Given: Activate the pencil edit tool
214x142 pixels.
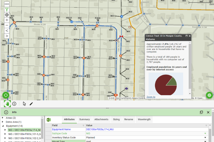Looking at the screenshot, I should click(x=31, y=104).
